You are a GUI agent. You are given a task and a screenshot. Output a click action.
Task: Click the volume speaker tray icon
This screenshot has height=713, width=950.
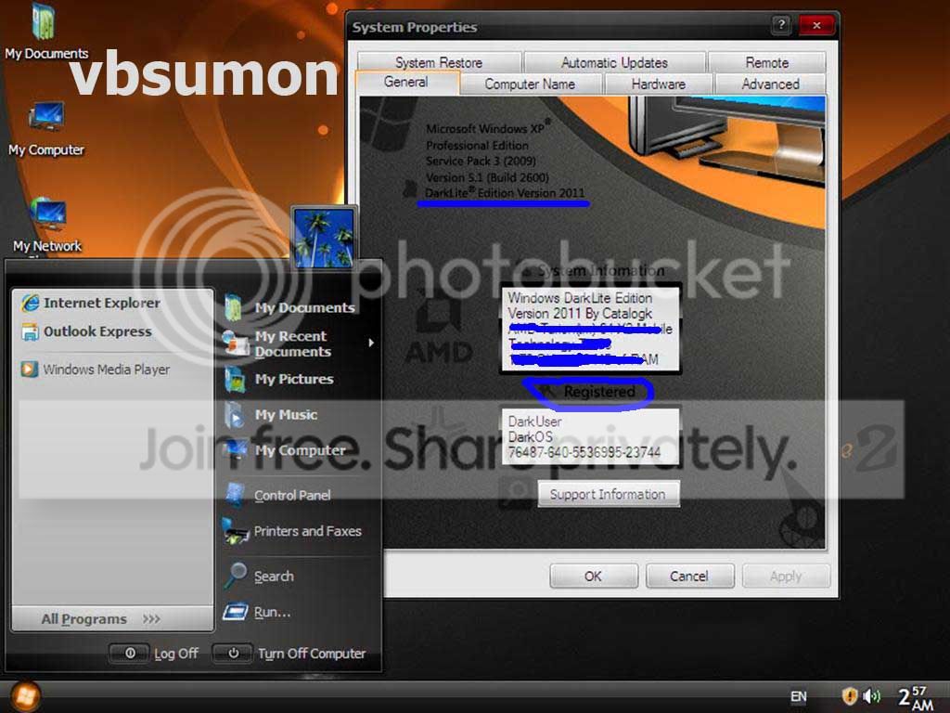pos(871,696)
